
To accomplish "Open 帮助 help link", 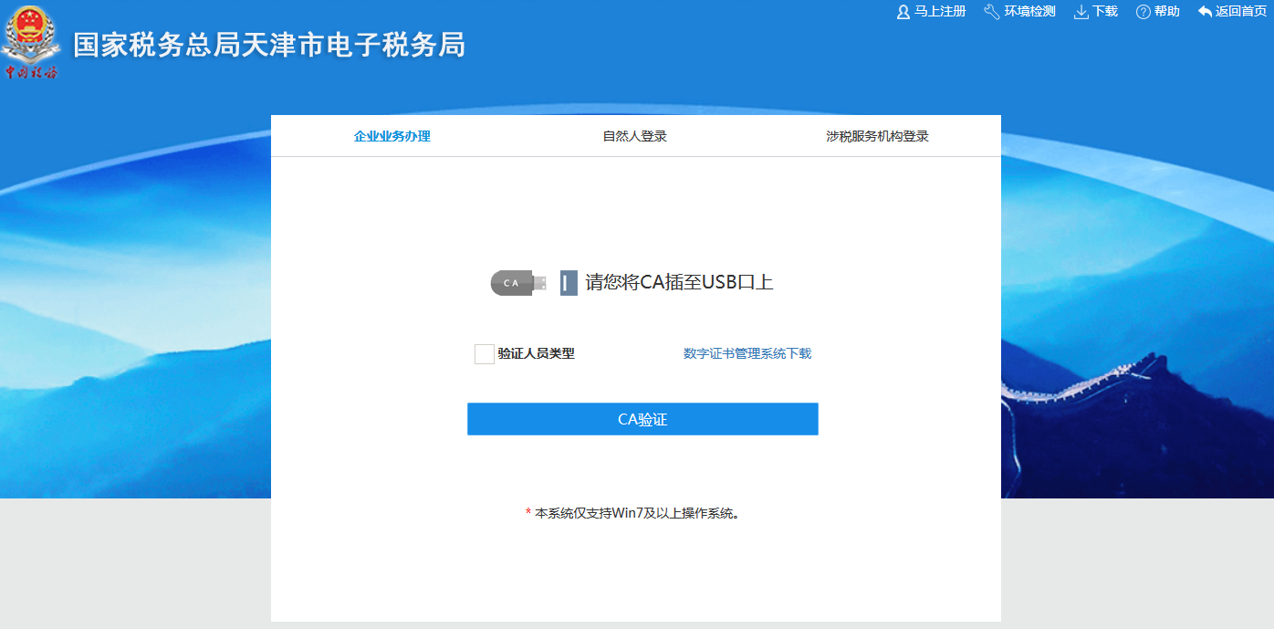I will pos(1166,12).
